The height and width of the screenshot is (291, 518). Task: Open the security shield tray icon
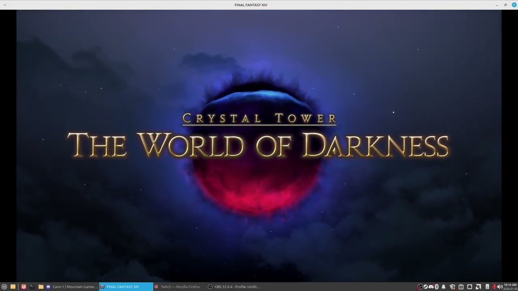[x=452, y=287]
